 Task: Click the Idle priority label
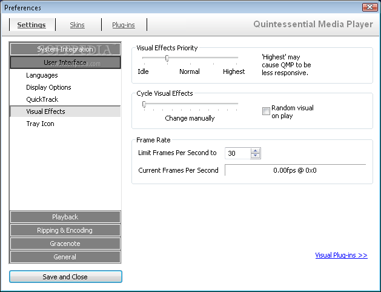coord(143,71)
